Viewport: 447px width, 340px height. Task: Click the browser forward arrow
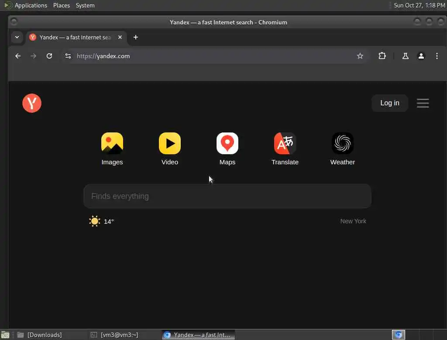pos(33,56)
